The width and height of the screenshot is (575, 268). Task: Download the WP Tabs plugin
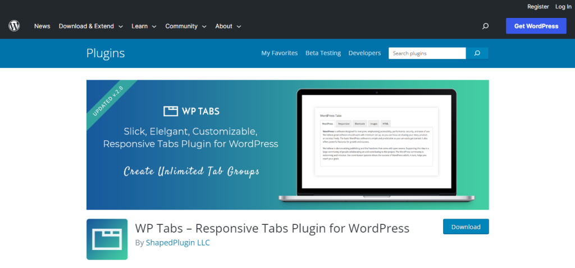click(466, 227)
